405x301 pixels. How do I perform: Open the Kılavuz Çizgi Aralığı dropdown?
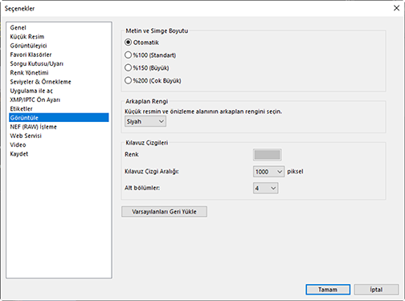268,172
